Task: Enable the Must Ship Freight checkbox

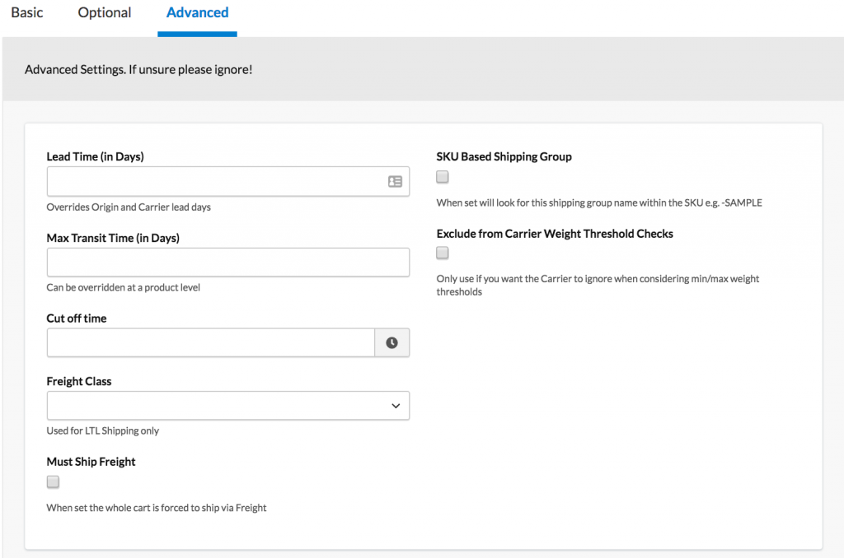Action: [54, 481]
